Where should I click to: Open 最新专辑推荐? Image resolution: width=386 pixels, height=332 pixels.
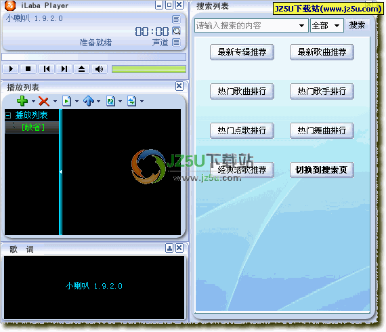tap(242, 52)
